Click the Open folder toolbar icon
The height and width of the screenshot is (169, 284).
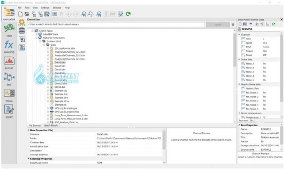pos(27,14)
